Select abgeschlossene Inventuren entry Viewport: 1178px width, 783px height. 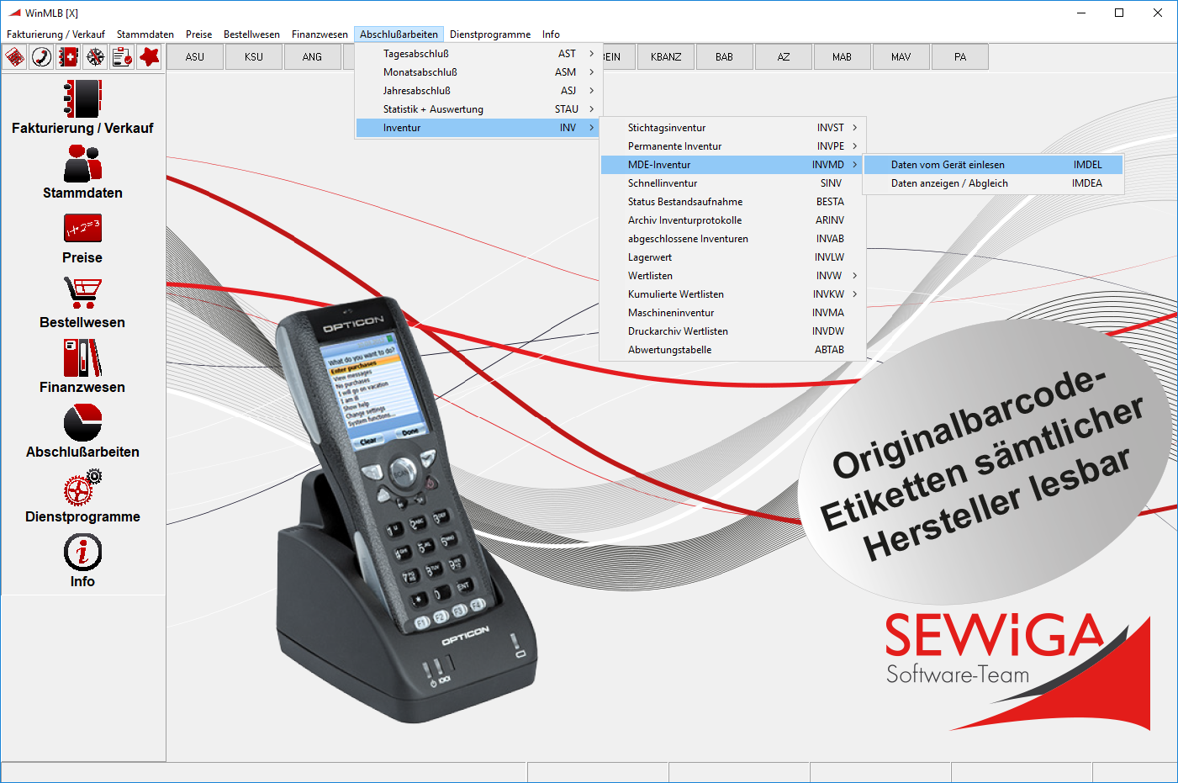732,239
